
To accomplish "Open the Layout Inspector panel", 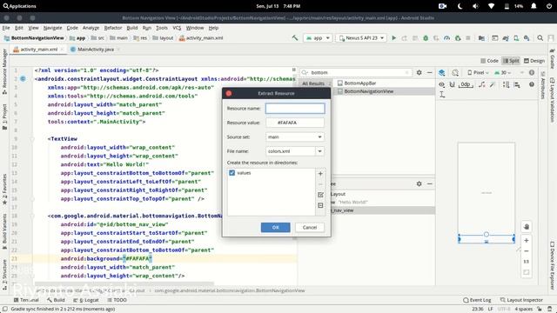I will pos(521,300).
